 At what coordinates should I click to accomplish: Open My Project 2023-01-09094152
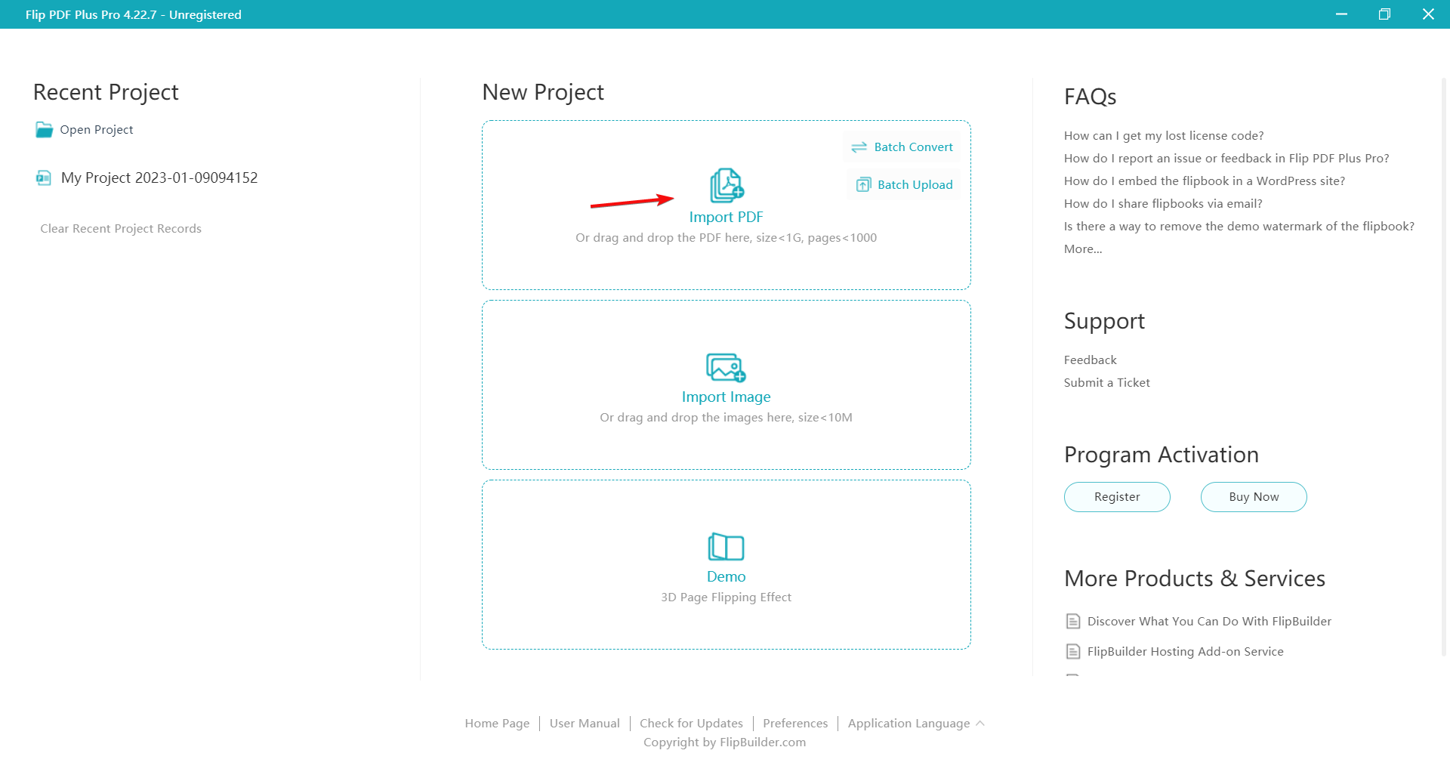(x=159, y=178)
